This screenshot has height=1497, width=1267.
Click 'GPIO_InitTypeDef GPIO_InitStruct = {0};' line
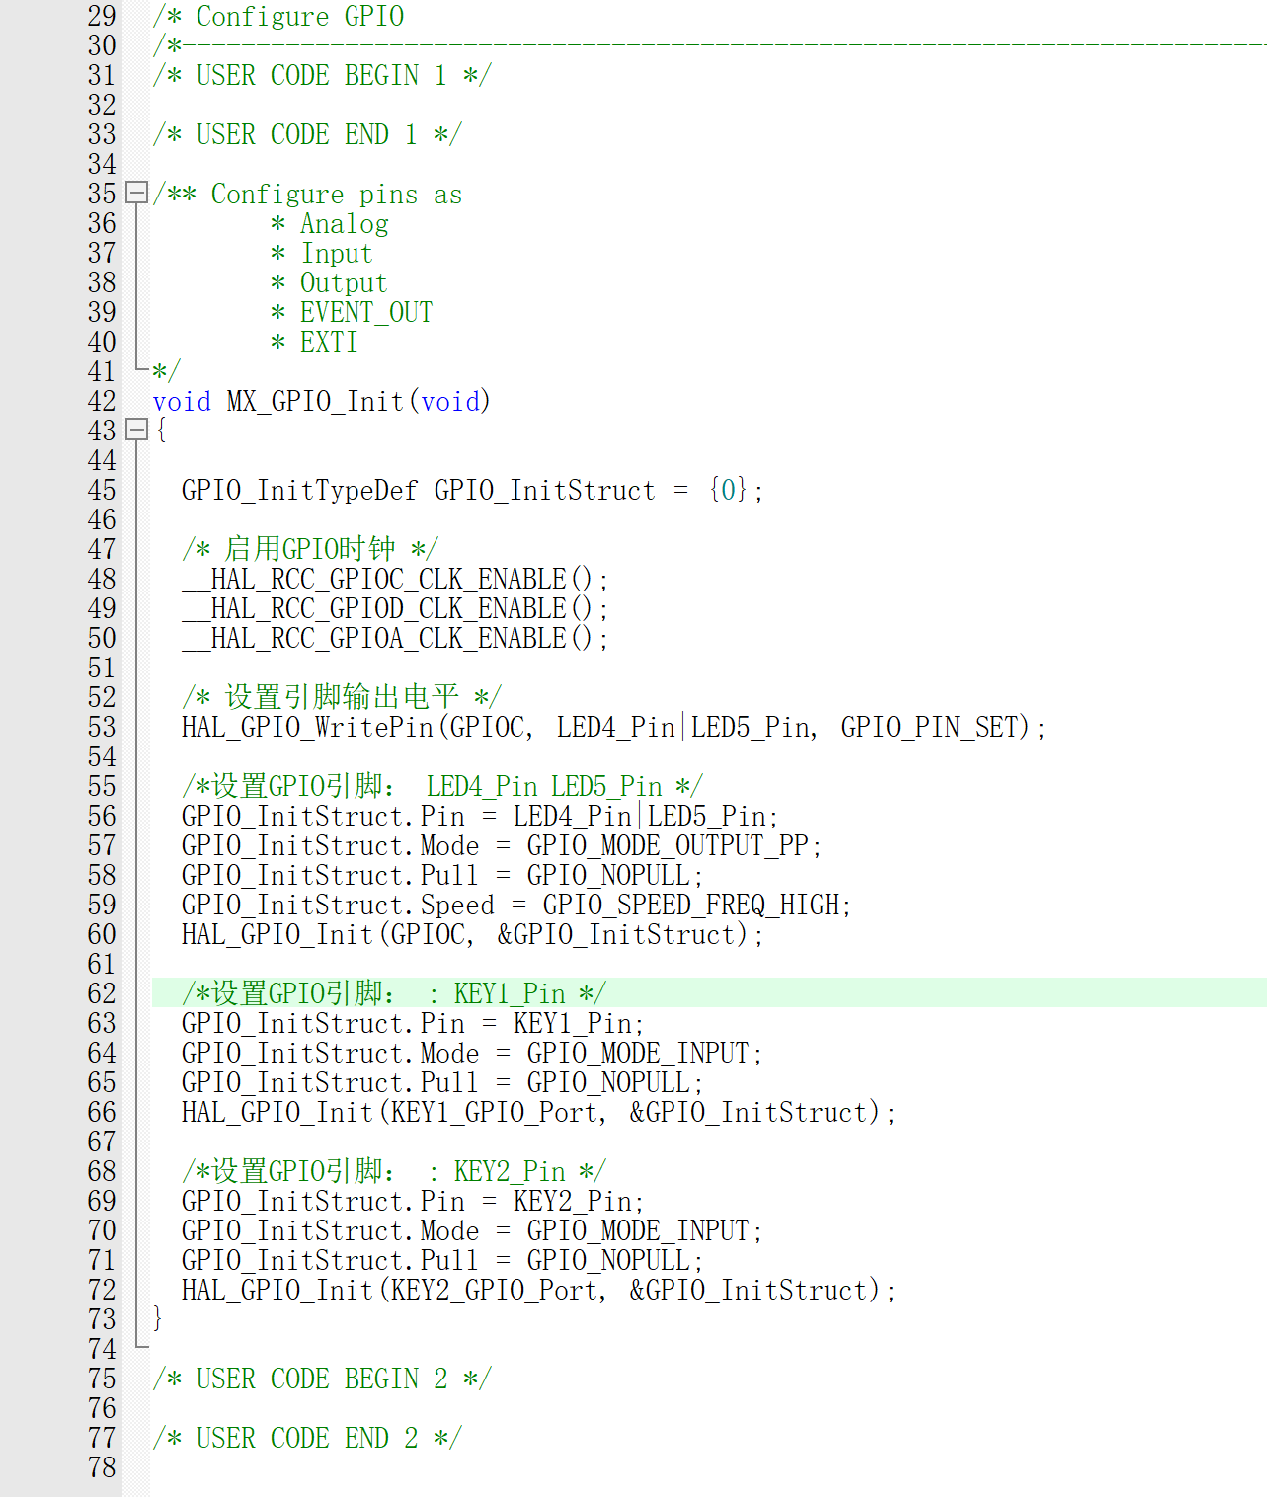click(x=472, y=490)
